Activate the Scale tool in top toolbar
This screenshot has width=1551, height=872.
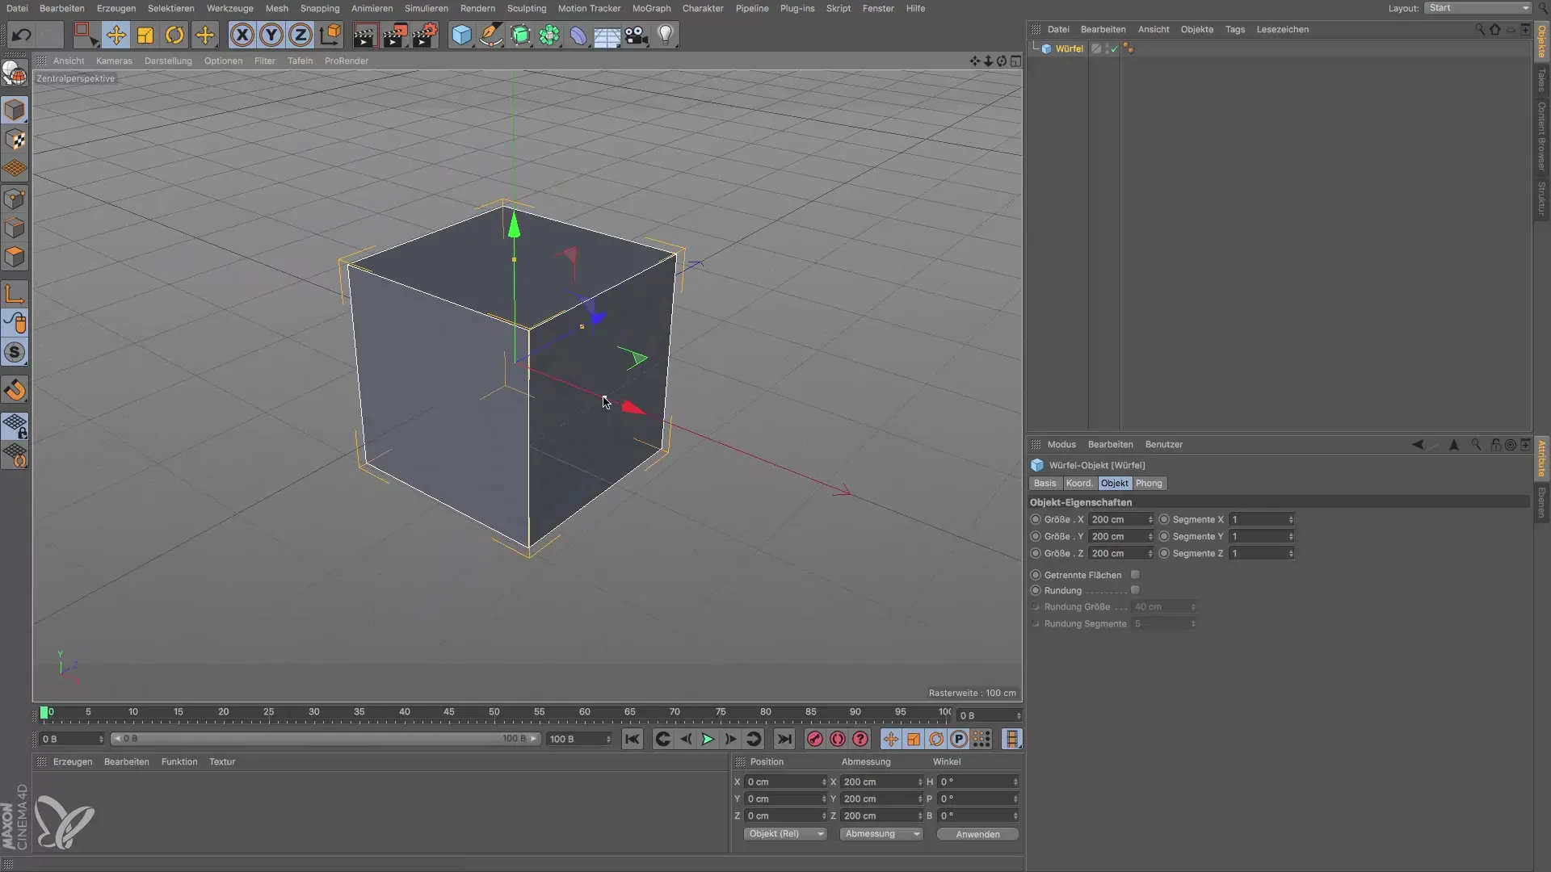pos(145,35)
